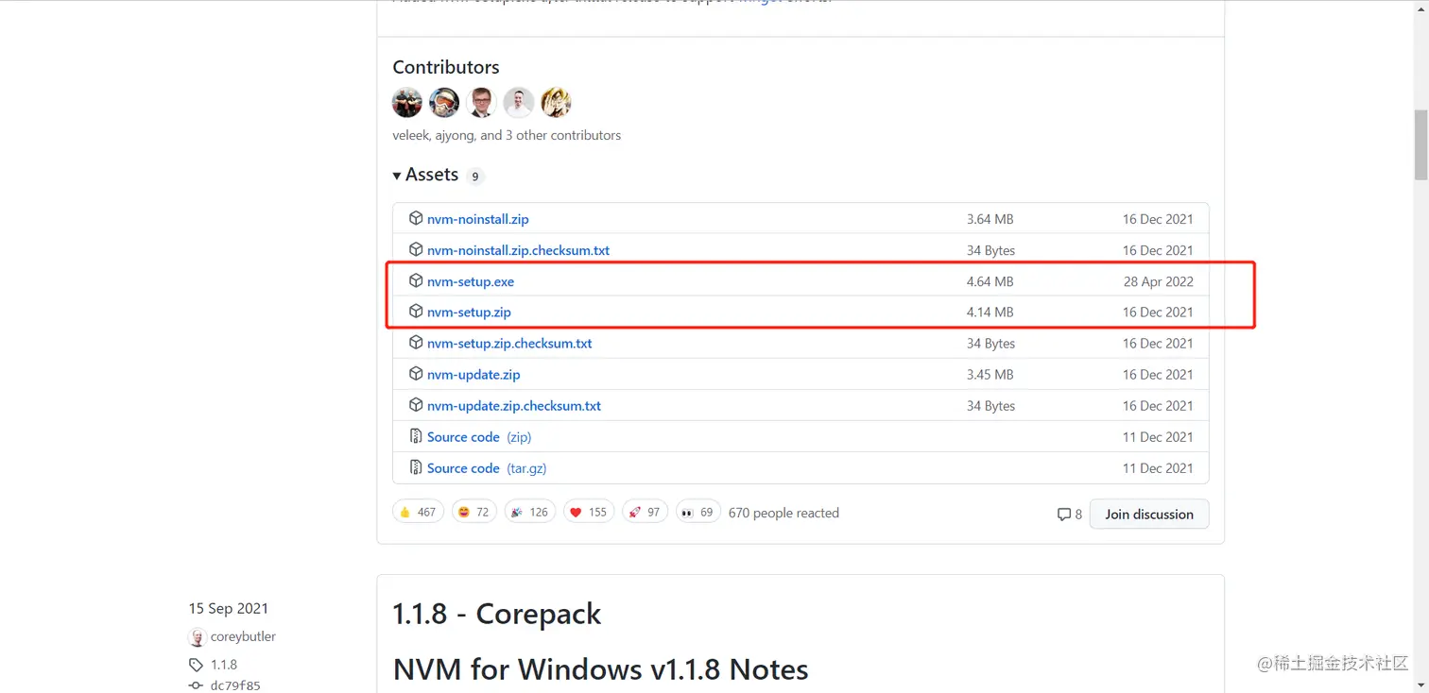Click package icon beside nvm-update.zip

(416, 374)
